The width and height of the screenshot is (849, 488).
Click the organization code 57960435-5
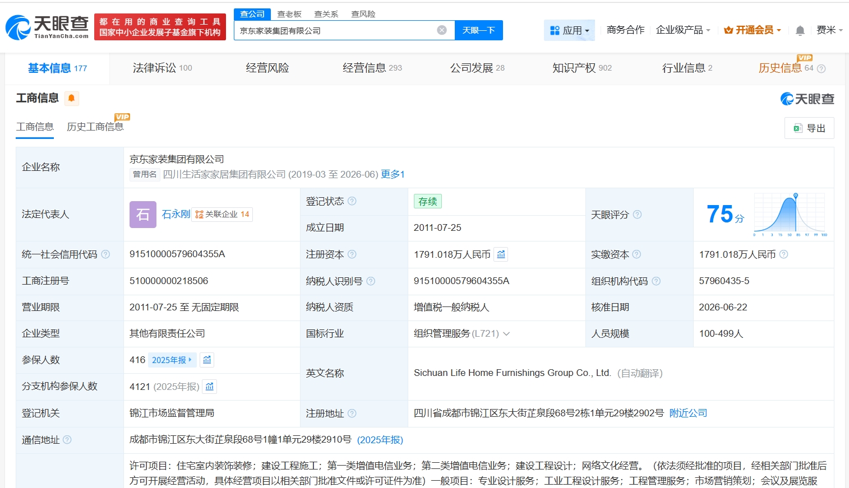click(x=724, y=281)
